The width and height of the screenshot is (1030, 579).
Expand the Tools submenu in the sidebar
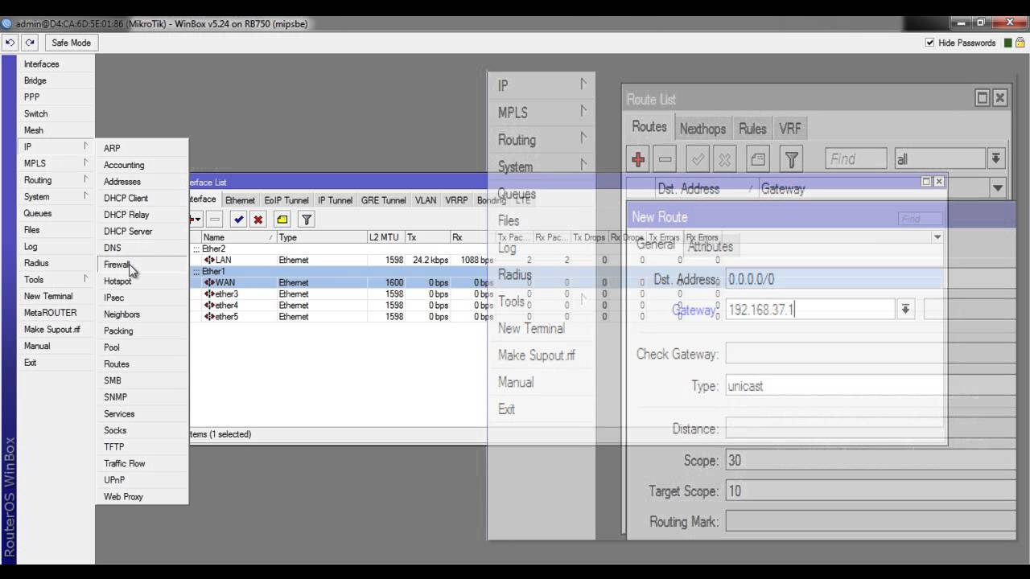coord(85,279)
